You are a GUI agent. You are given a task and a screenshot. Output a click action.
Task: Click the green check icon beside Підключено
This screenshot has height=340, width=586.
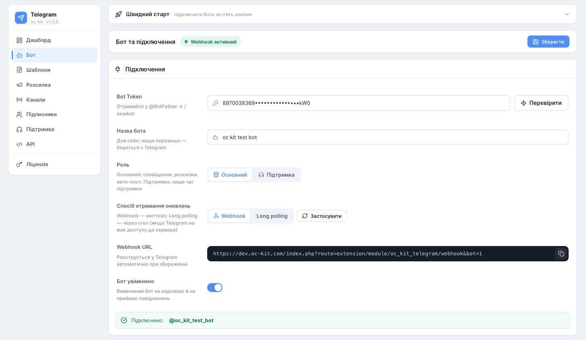124,320
